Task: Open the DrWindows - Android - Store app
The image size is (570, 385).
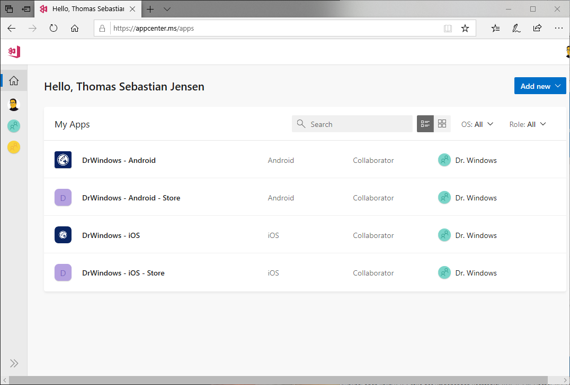Action: (131, 198)
